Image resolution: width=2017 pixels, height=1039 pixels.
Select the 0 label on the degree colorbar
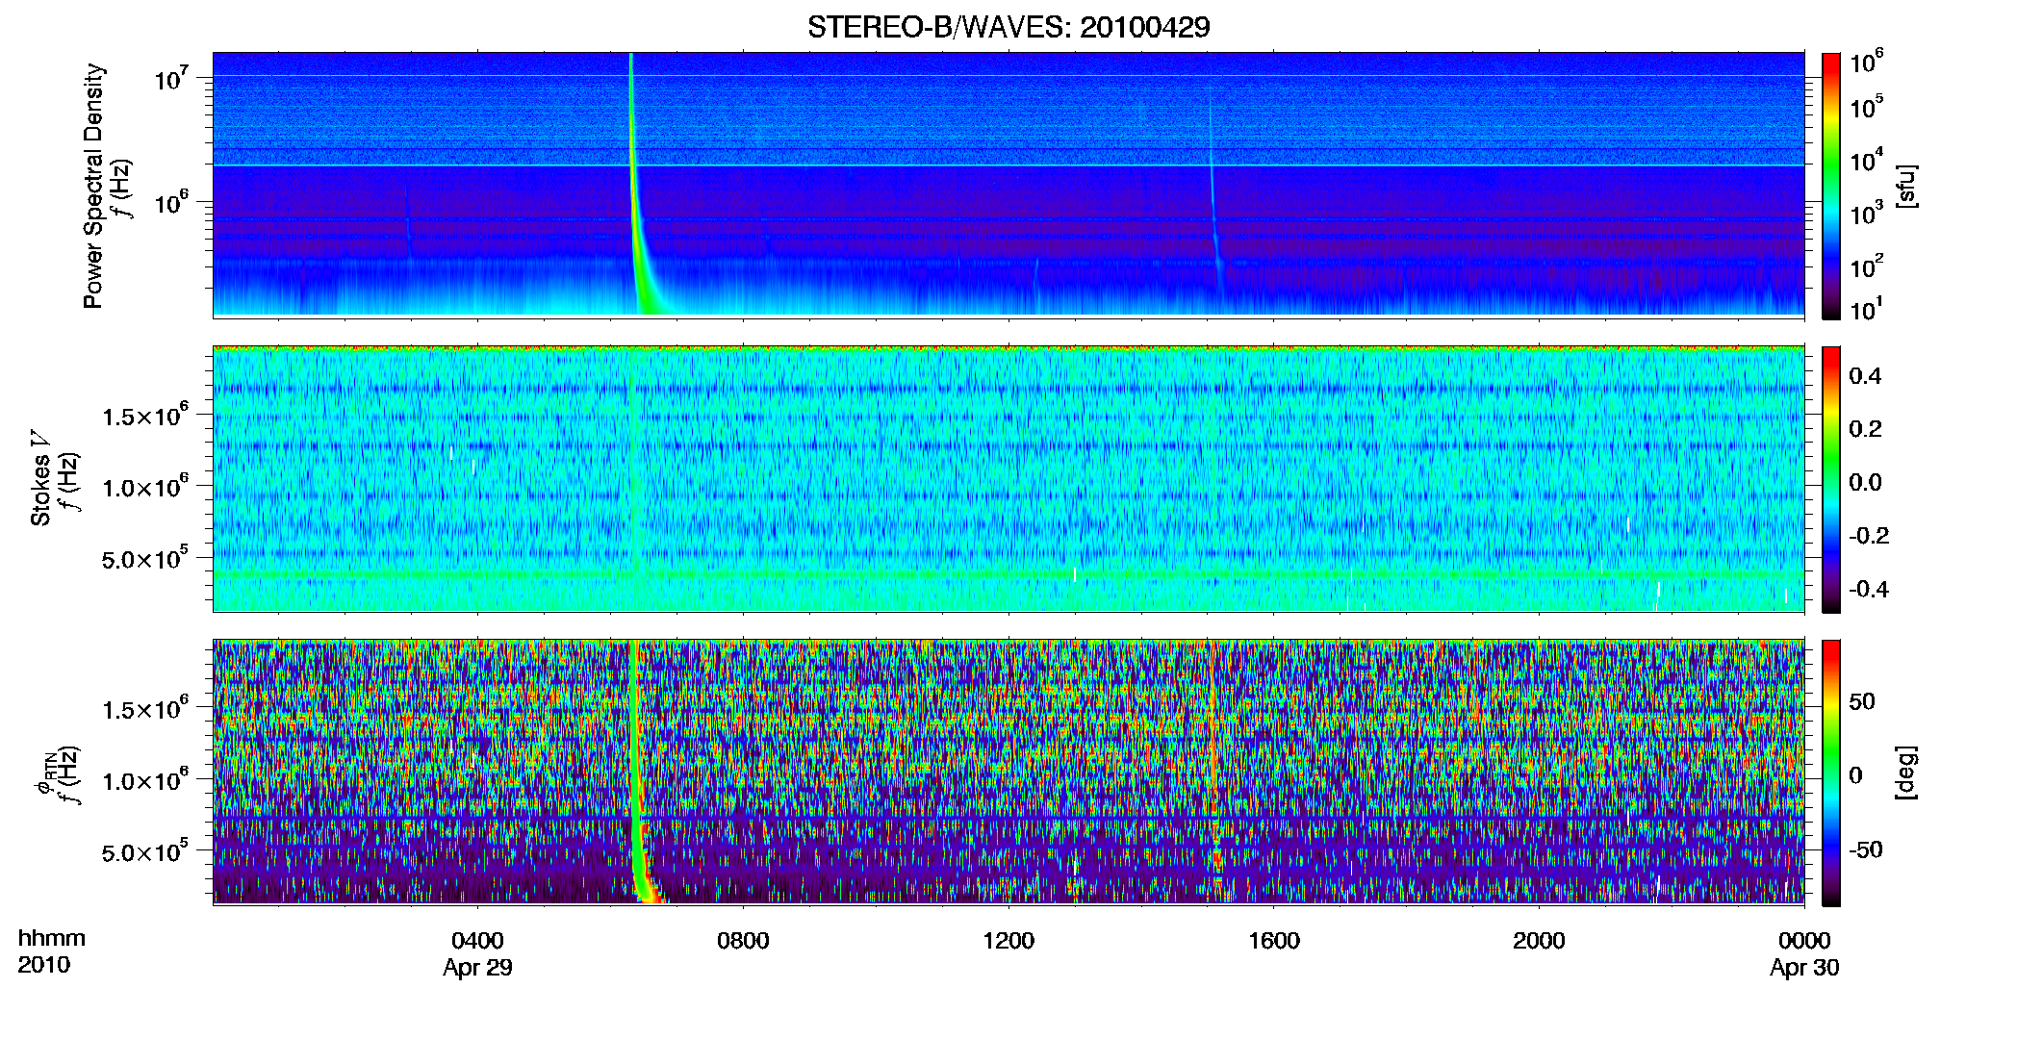click(x=1856, y=774)
